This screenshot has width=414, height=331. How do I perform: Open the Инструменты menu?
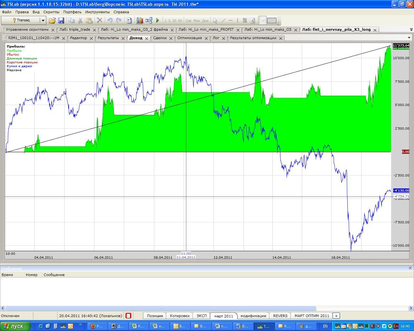pyautogui.click(x=98, y=12)
